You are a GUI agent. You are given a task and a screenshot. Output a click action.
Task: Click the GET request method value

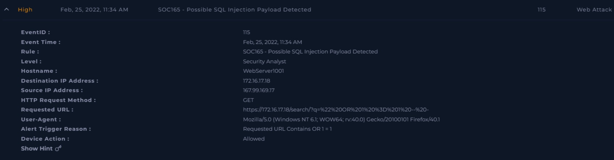pos(248,100)
